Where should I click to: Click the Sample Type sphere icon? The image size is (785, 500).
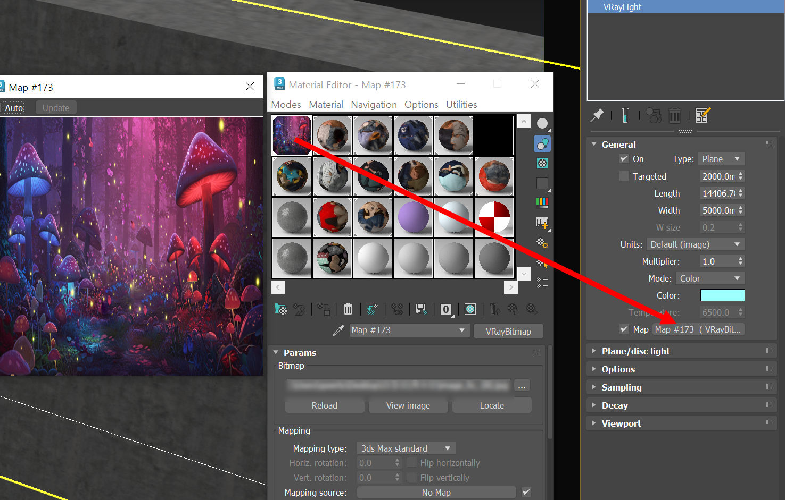pos(542,123)
